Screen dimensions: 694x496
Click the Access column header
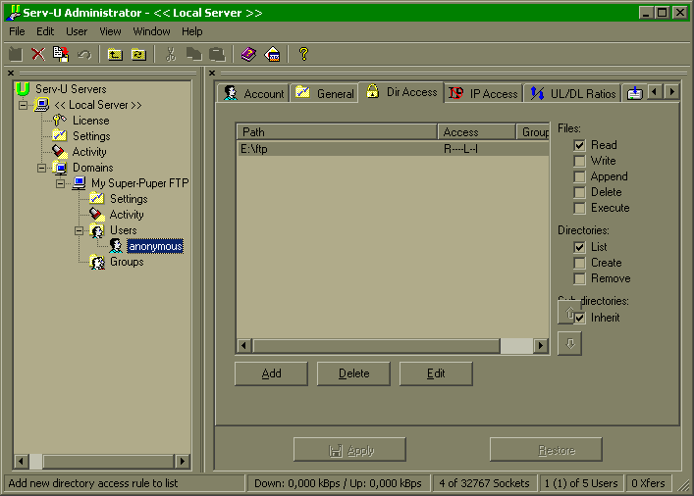[477, 131]
